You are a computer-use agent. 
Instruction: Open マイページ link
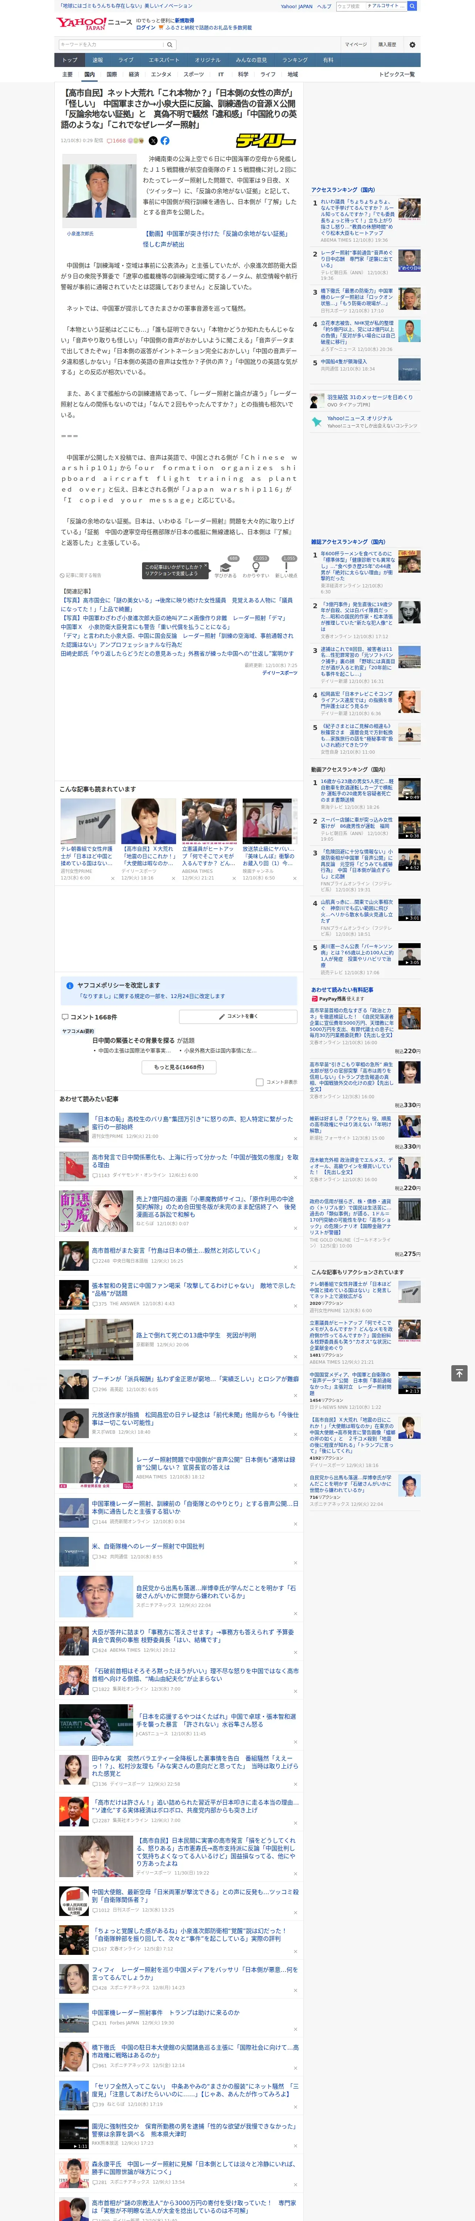click(x=356, y=44)
